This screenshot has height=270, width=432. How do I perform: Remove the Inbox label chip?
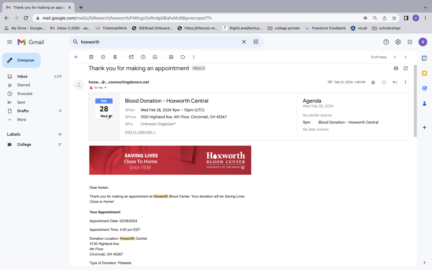204,69
